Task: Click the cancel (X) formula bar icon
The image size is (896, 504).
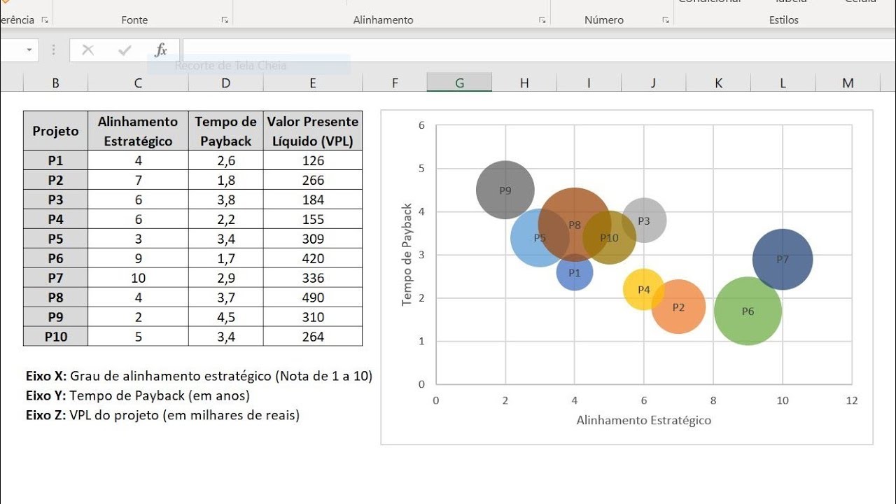Action: pos(88,50)
